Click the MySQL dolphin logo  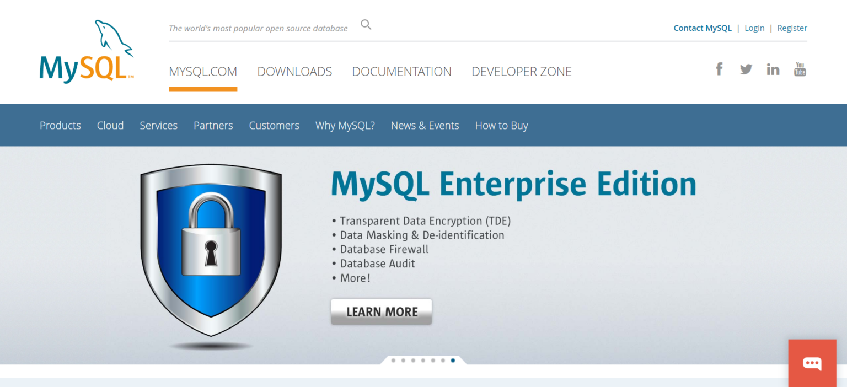(x=86, y=50)
